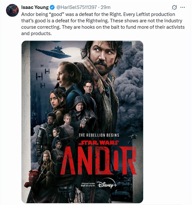
Task: Click "The Rebellion Begins" tagline on poster
Action: pos(99,135)
